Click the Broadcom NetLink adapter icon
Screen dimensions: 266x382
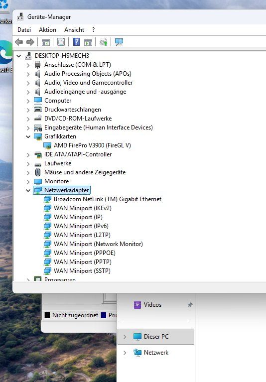click(x=47, y=199)
